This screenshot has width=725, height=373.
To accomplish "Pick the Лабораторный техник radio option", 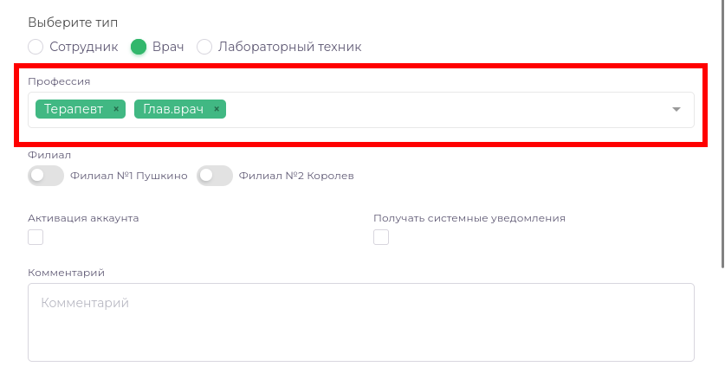I will pyautogui.click(x=205, y=47).
